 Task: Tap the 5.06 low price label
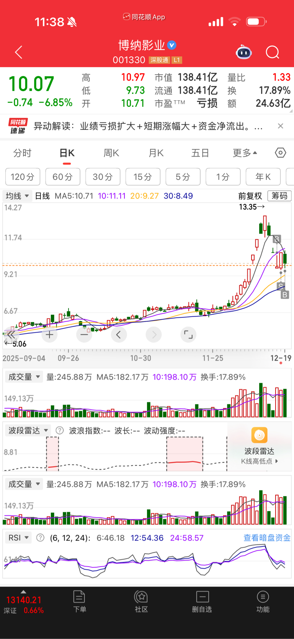coord(15,344)
